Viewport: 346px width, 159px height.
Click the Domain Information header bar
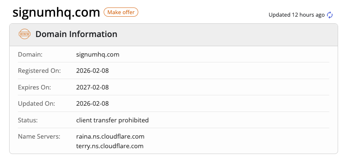pyautogui.click(x=174, y=35)
